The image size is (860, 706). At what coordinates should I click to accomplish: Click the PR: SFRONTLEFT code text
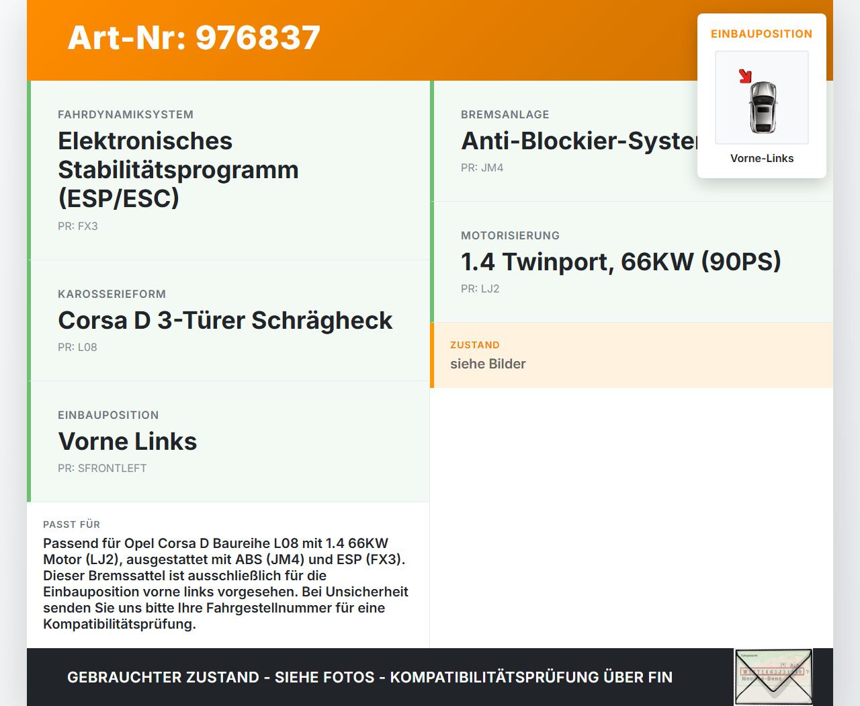click(x=102, y=468)
